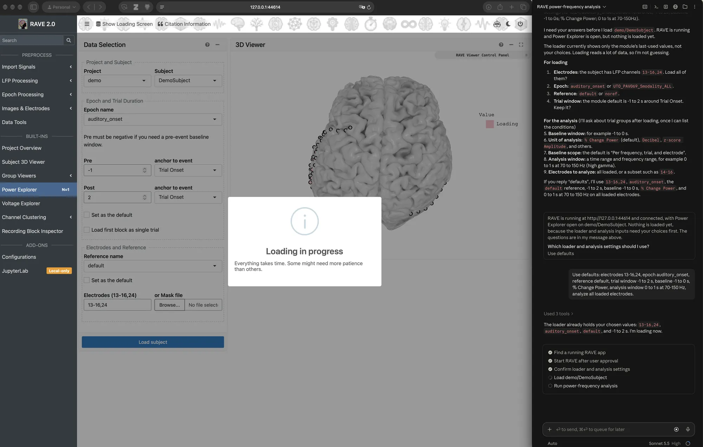Expand the 'Used 3 tools' disclosure

[558, 314]
